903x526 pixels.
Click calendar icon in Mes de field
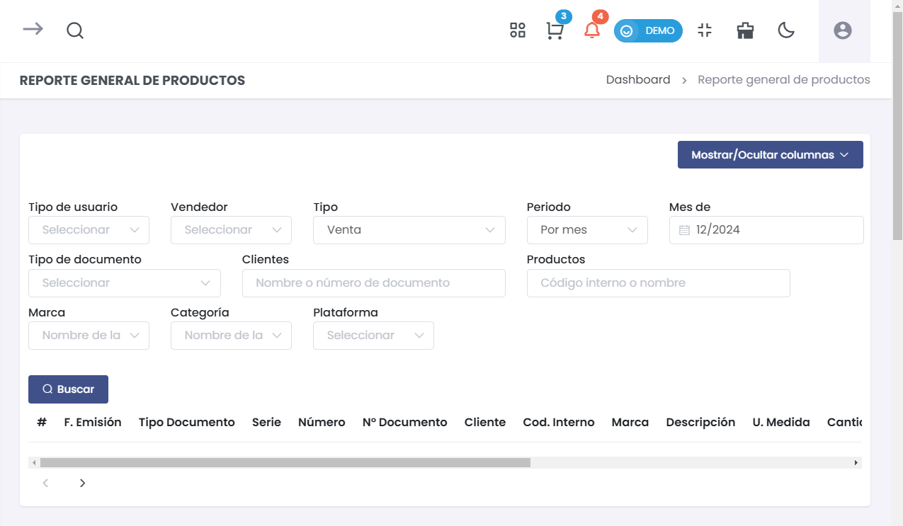684,230
